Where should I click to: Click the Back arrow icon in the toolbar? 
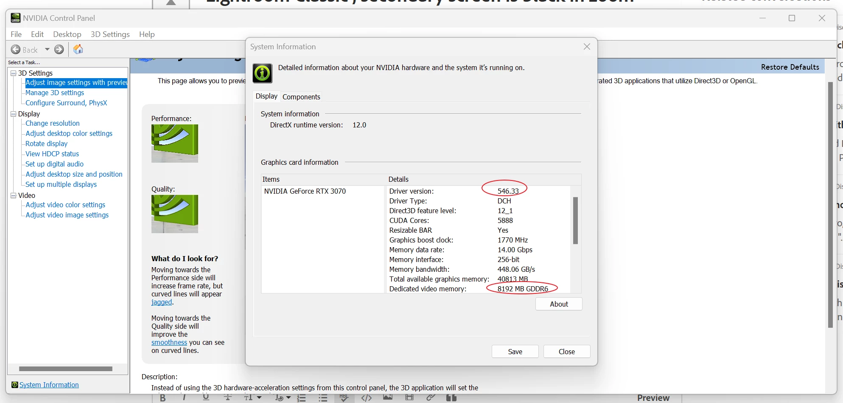coord(16,50)
